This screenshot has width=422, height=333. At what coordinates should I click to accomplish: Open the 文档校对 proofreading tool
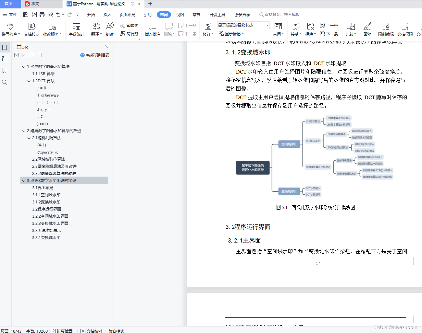pyautogui.click(x=32, y=29)
